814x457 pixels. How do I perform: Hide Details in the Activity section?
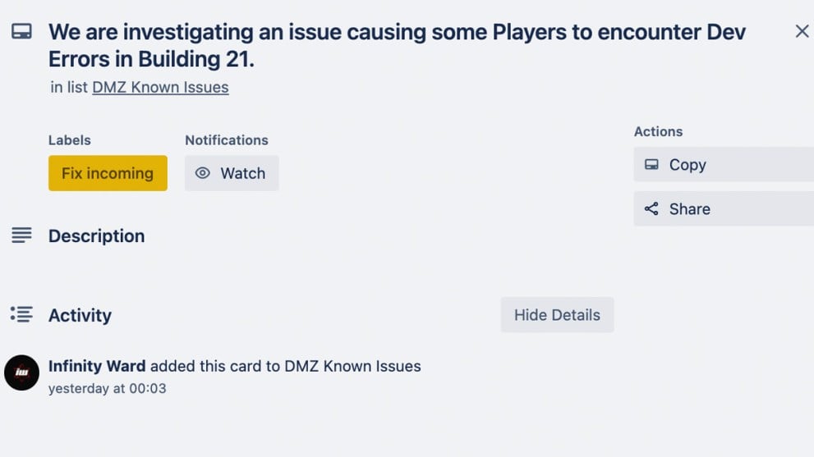(x=557, y=315)
